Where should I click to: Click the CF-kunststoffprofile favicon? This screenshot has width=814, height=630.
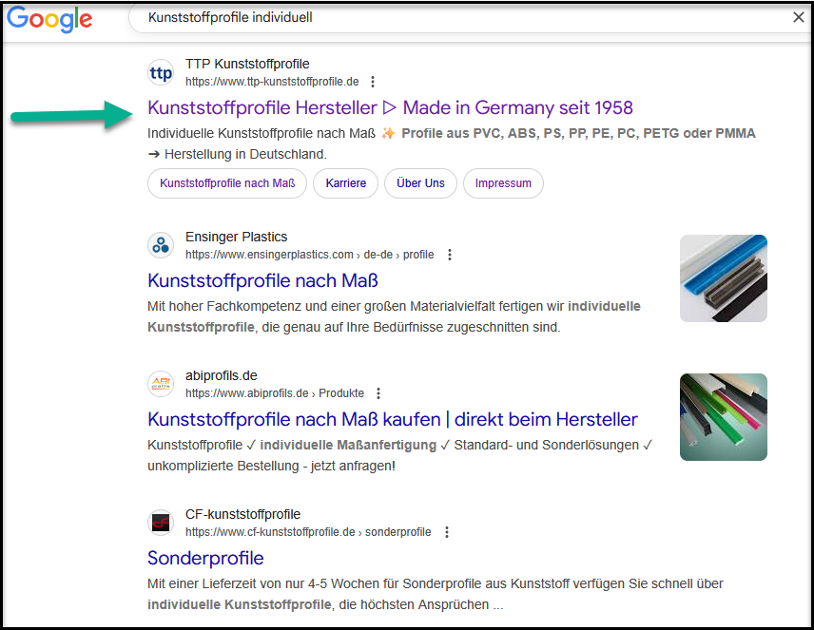point(162,523)
